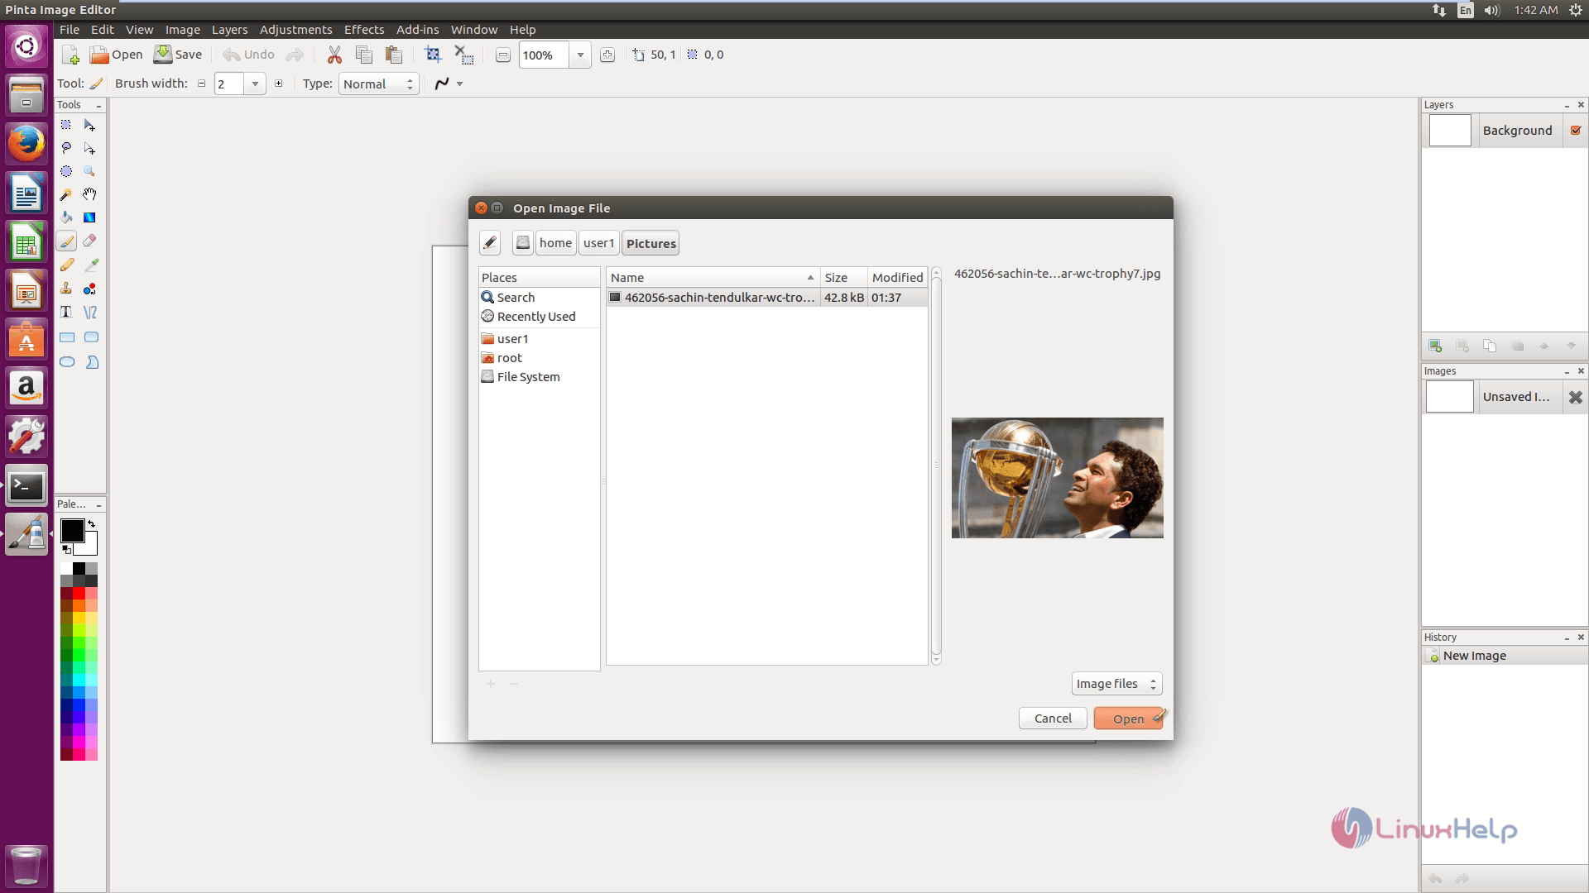The width and height of the screenshot is (1589, 893).
Task: Select the Rounded Rectangle tool
Action: (x=91, y=337)
